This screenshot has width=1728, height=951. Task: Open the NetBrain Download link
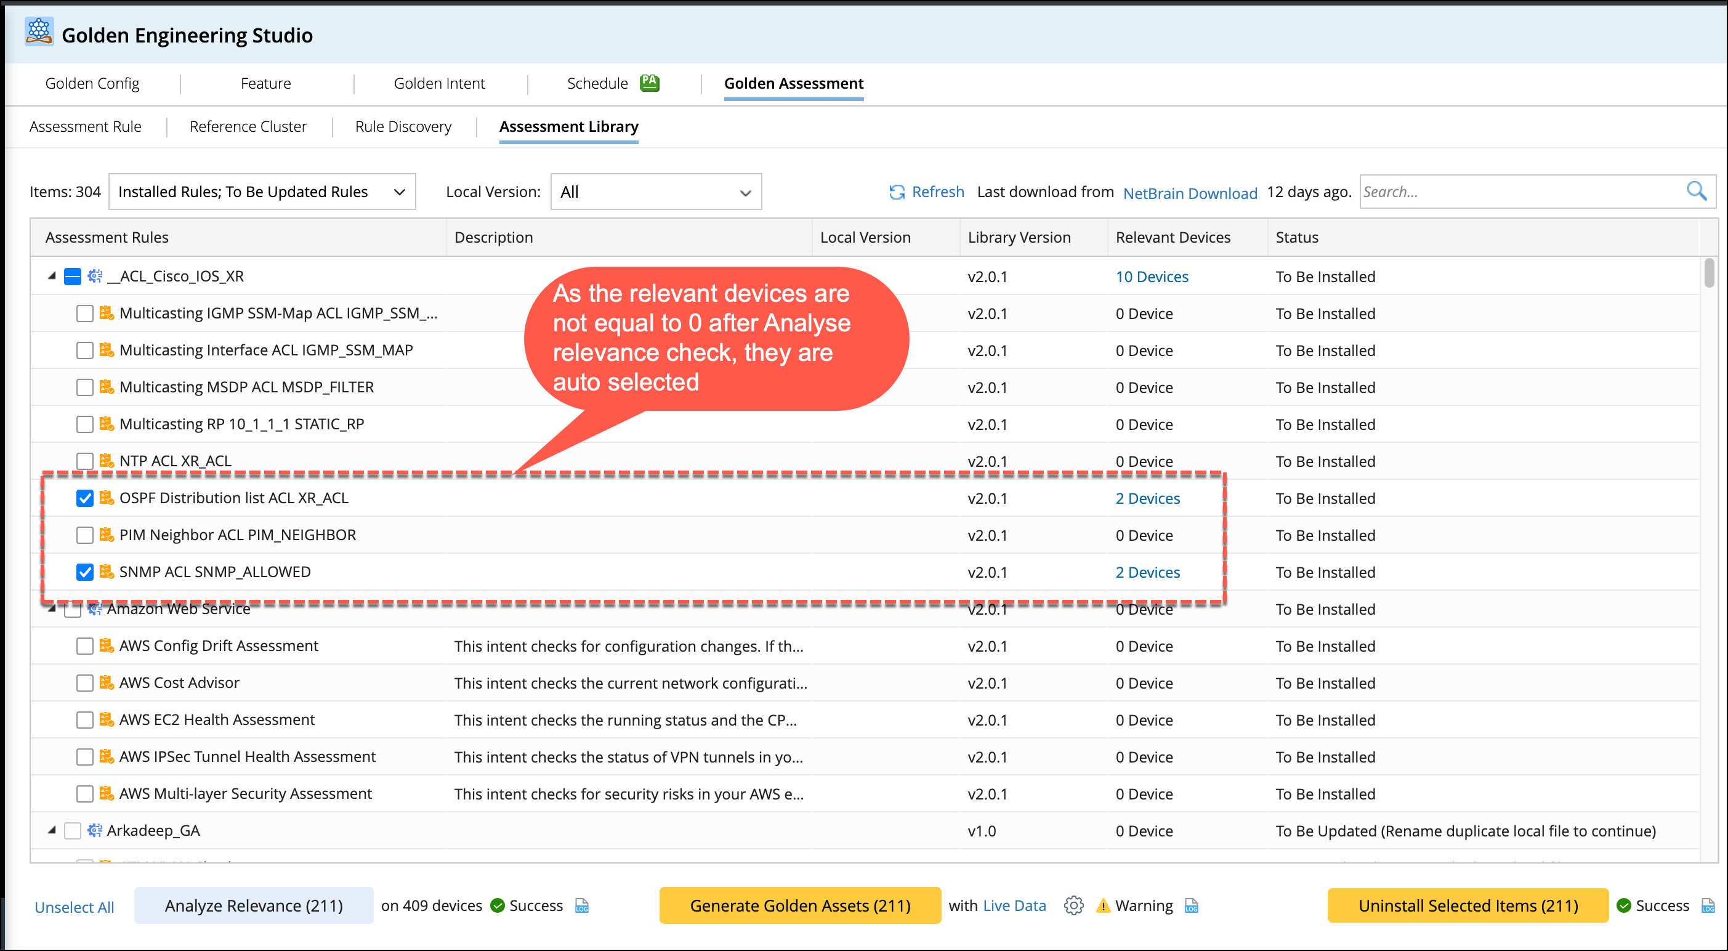pos(1189,193)
